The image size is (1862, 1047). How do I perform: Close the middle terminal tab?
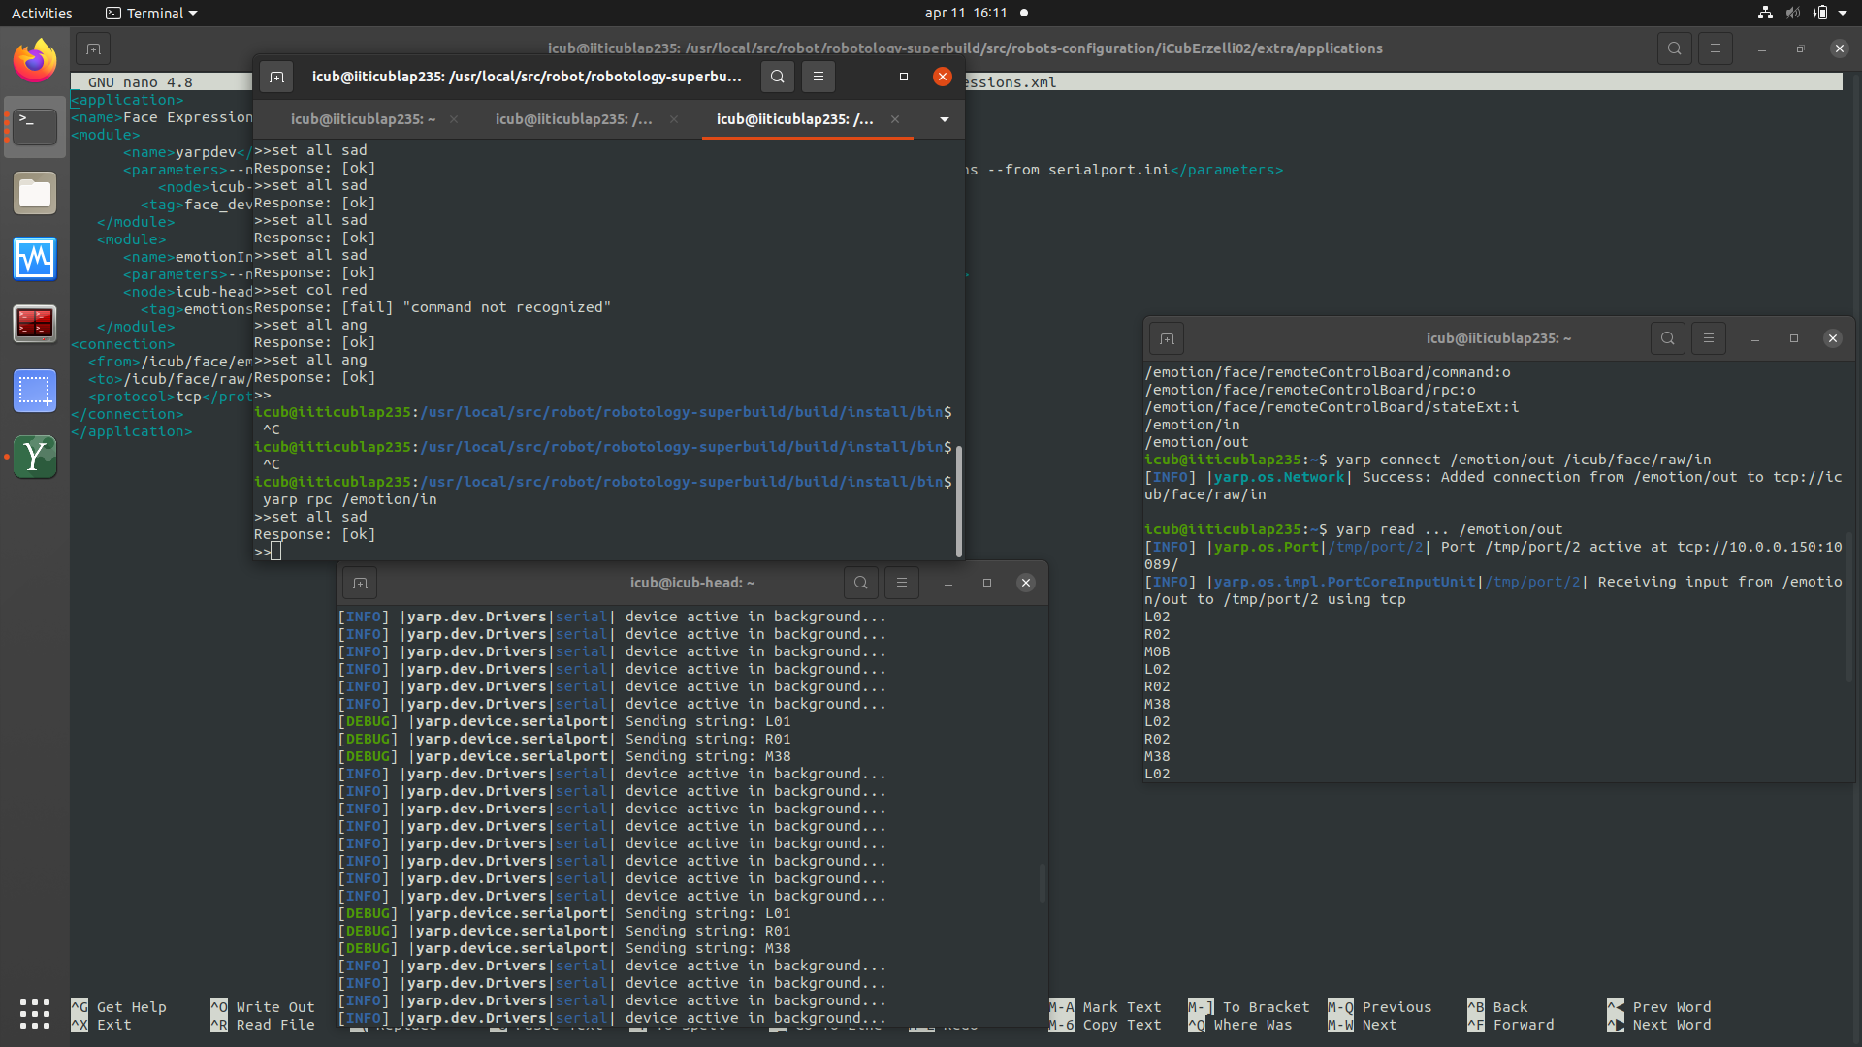pos(673,119)
